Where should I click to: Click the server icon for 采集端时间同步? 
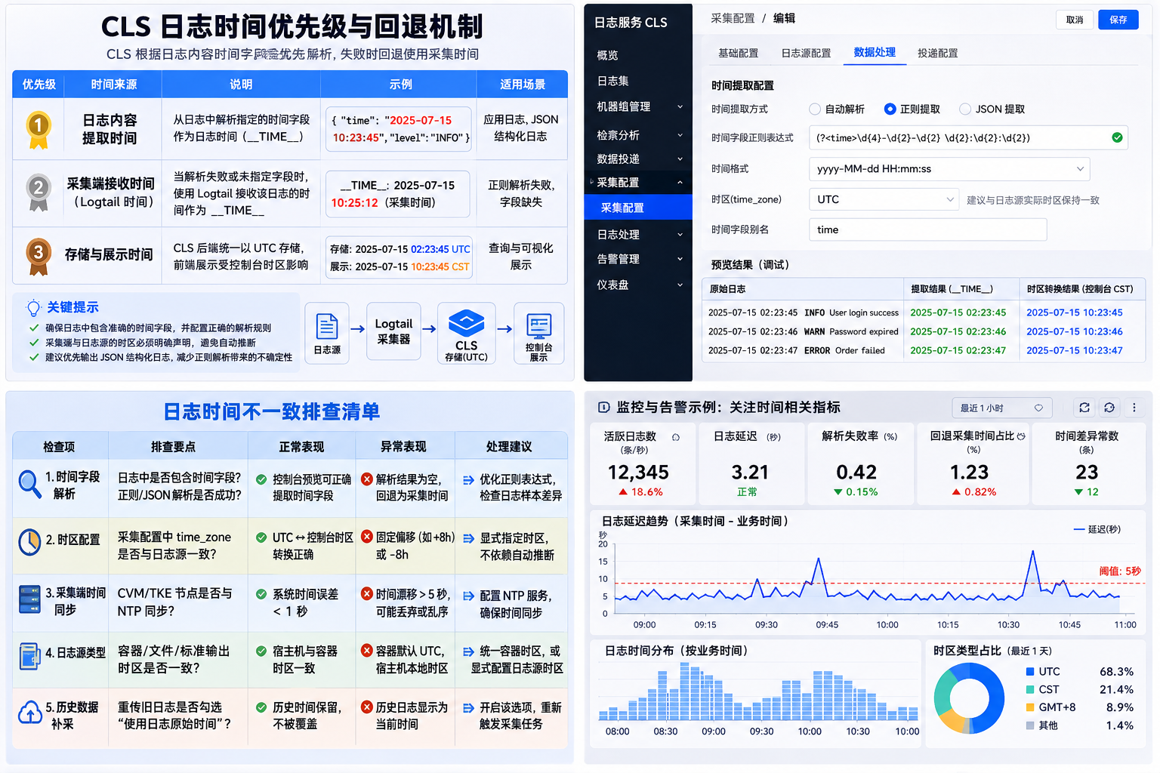29,599
